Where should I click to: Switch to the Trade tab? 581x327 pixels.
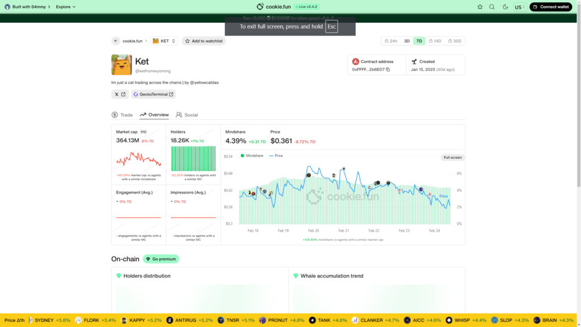click(x=122, y=115)
